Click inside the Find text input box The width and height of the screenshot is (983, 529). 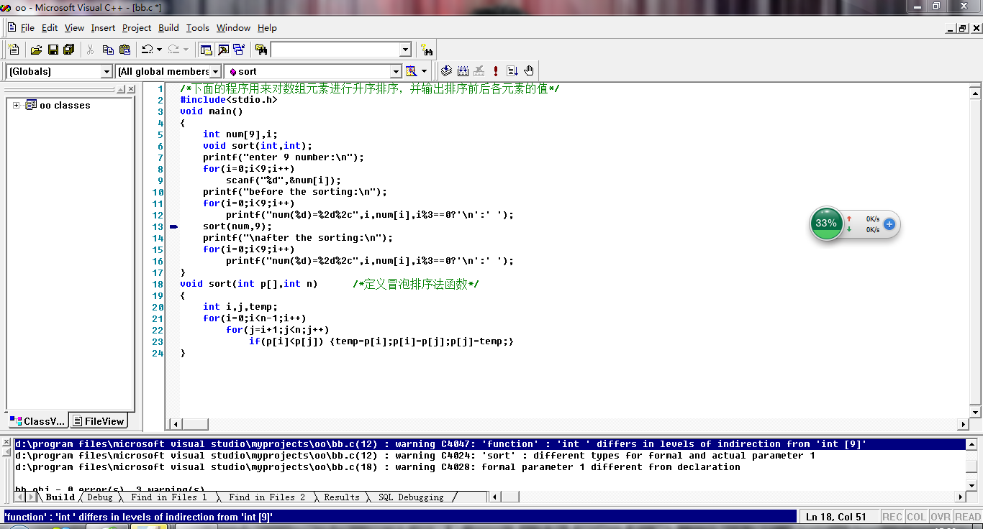click(335, 50)
